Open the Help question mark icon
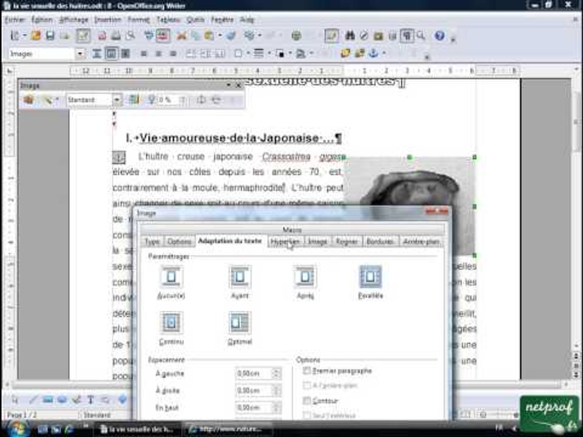 pos(440,36)
